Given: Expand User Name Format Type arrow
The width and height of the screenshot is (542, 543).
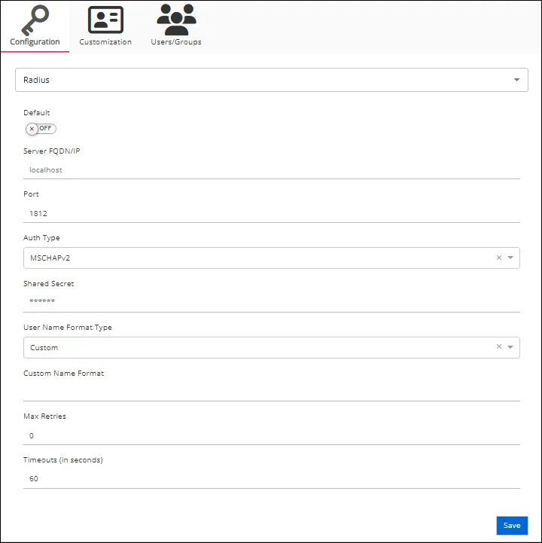Looking at the screenshot, I should point(510,347).
